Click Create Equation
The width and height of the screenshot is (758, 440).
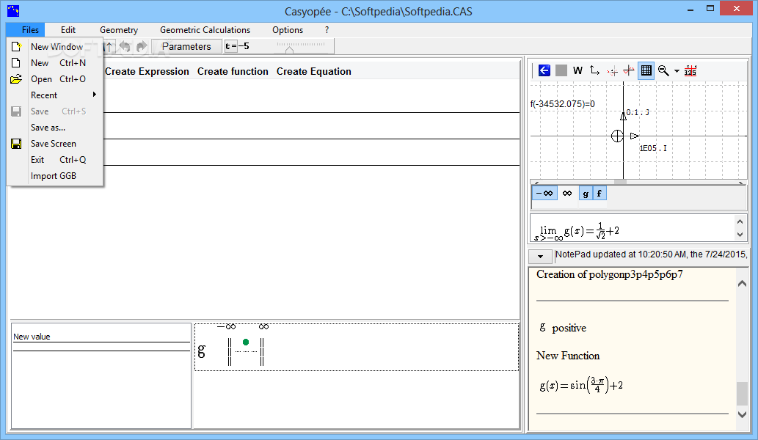click(314, 71)
